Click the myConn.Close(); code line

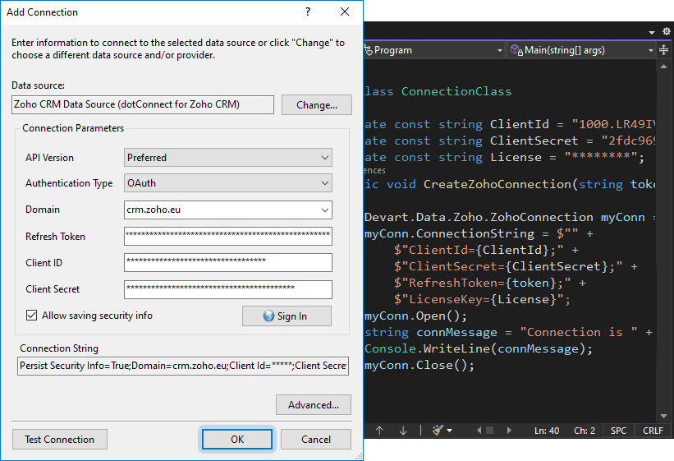click(420, 366)
